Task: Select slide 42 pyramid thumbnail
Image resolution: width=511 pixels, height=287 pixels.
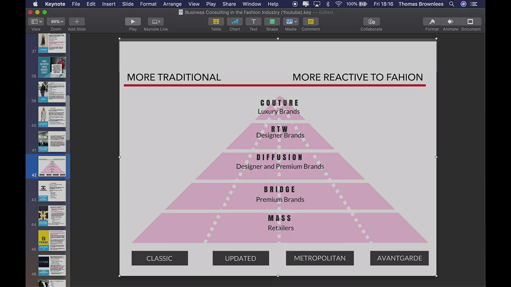Action: coord(52,166)
